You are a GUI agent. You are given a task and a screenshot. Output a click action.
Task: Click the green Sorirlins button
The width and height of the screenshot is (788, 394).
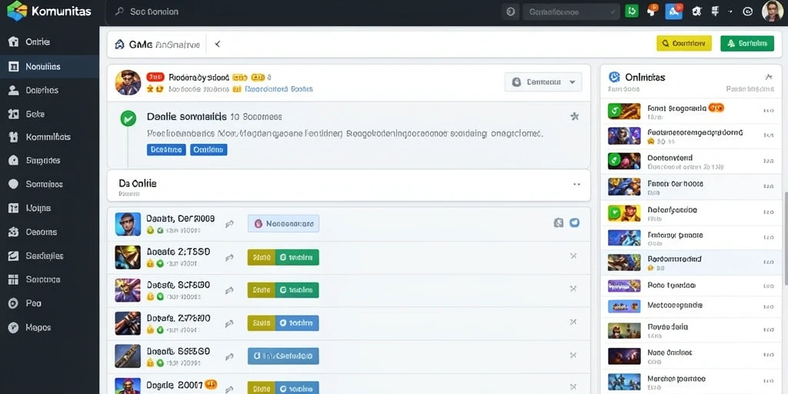click(x=747, y=44)
